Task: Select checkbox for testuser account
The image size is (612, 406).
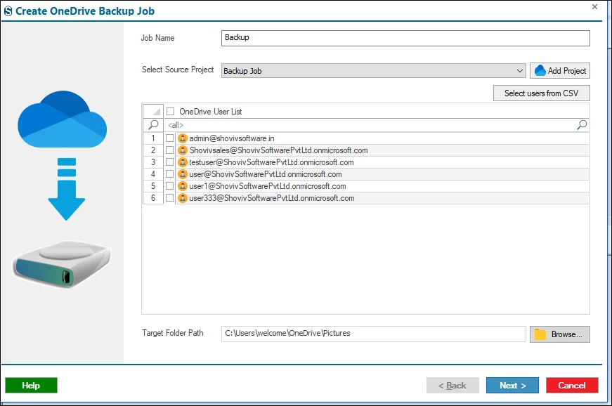Action: click(170, 162)
